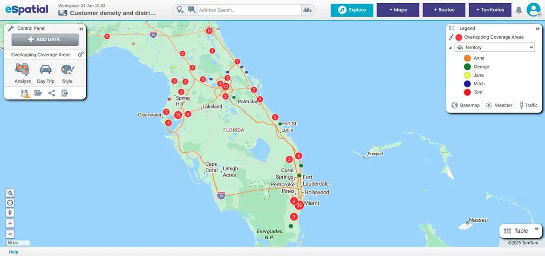Viewport: 545px width, 256px height.
Task: Click the save map floppy disk icon
Action: point(25,94)
